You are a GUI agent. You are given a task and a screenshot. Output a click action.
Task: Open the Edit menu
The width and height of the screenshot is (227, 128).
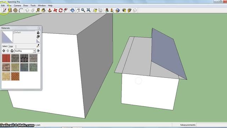point(3,6)
